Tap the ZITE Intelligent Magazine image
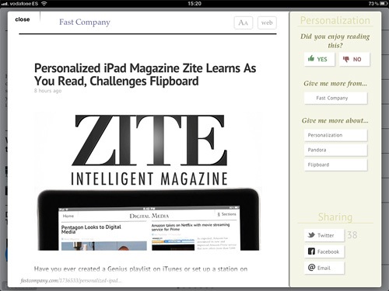The height and width of the screenshot is (291, 389). pos(149,150)
